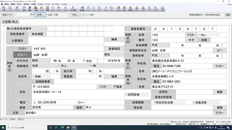Check the 特別対応加算 checkbox

[x=154, y=102]
